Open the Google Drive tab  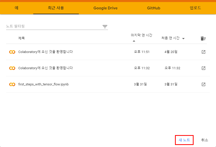point(105,8)
